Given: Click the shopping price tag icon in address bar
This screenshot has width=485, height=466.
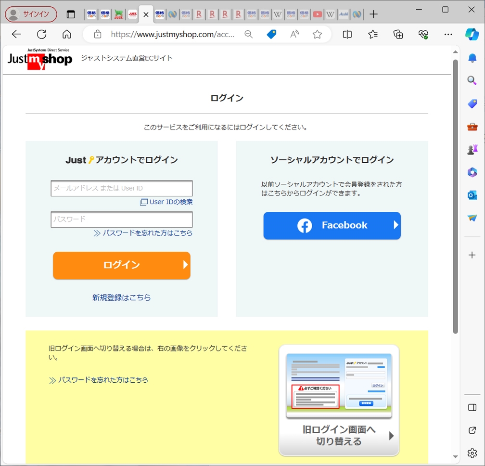Looking at the screenshot, I should coord(271,34).
